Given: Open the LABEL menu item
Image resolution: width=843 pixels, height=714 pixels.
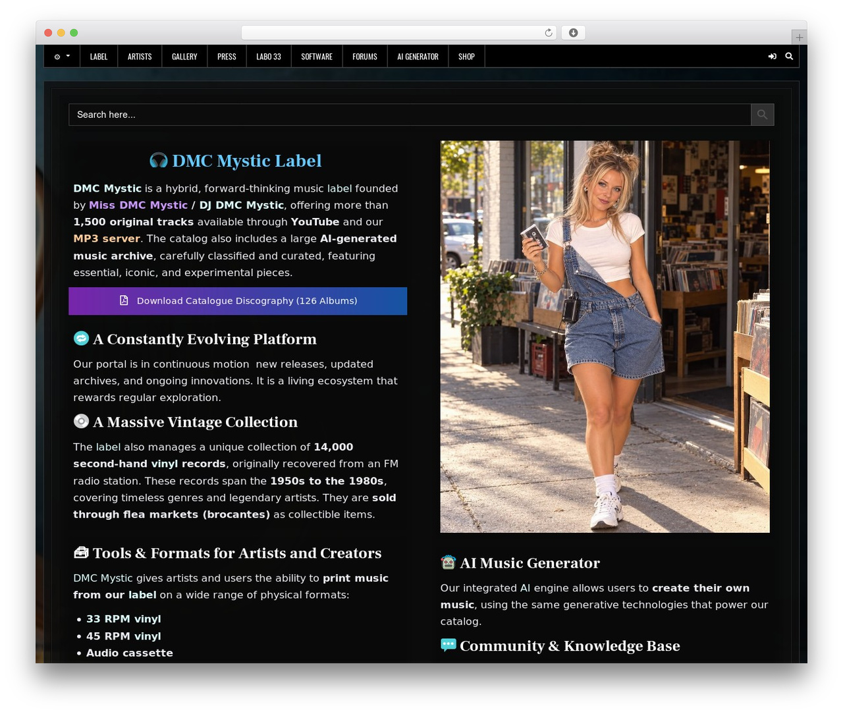Looking at the screenshot, I should [x=99, y=57].
